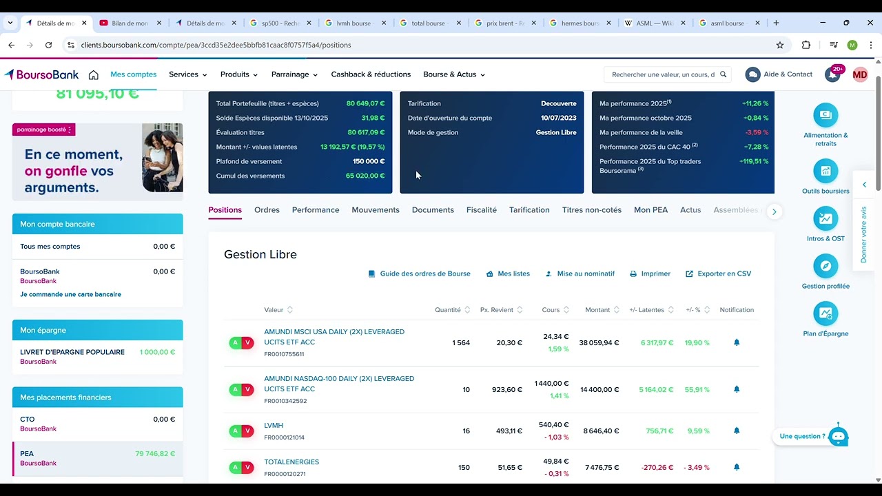882x496 pixels.
Task: Open a new browser tab
Action: click(776, 23)
